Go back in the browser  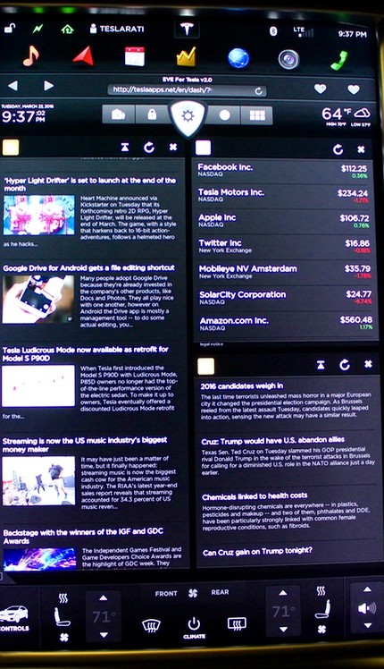13,86
